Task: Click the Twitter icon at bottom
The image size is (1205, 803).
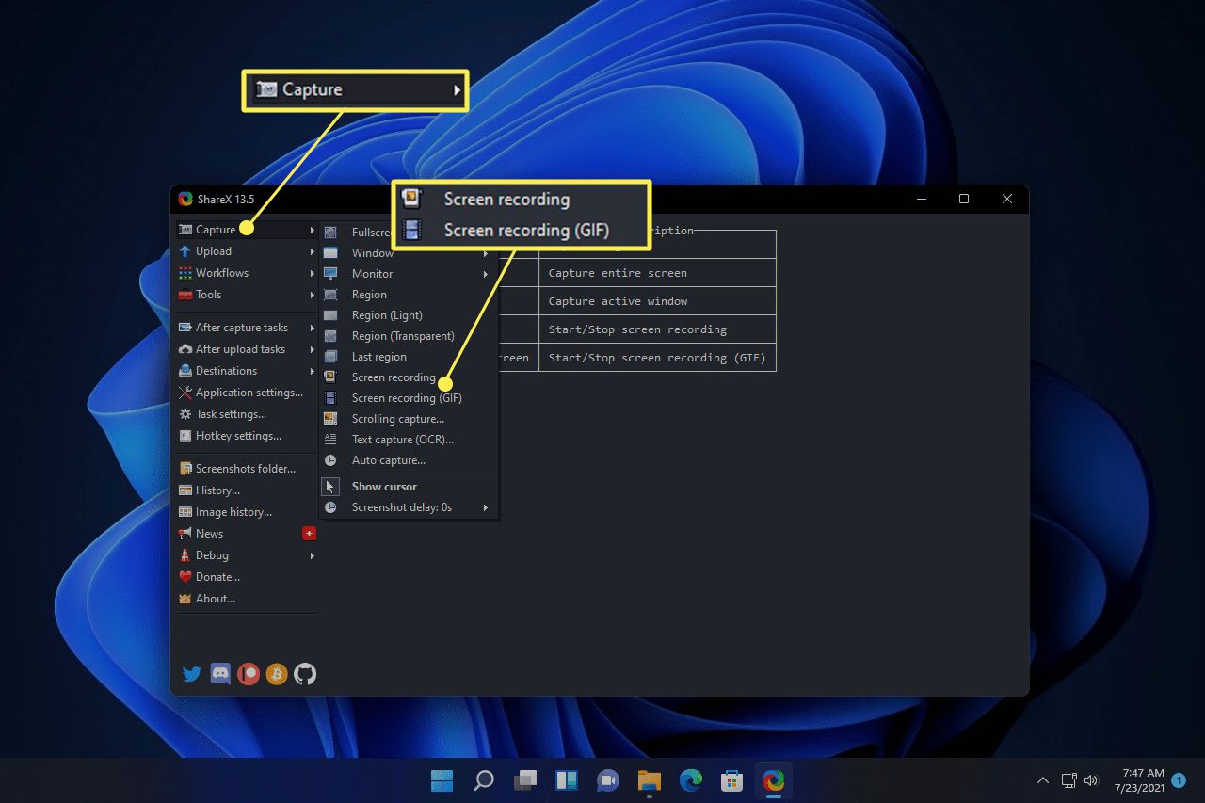Action: click(192, 674)
